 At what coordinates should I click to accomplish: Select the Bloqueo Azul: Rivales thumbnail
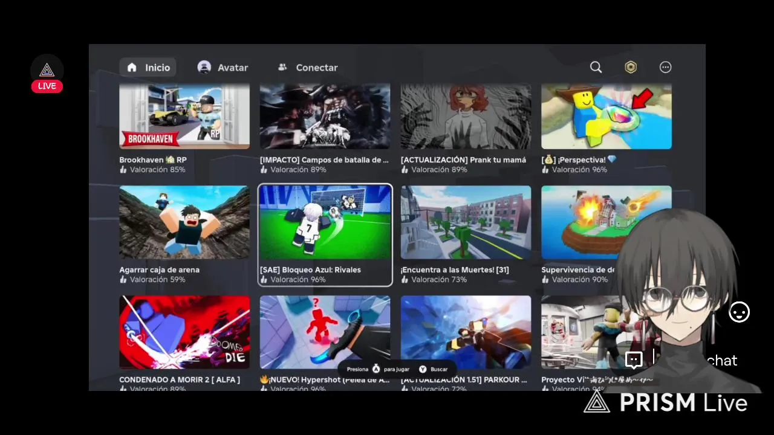(x=325, y=222)
